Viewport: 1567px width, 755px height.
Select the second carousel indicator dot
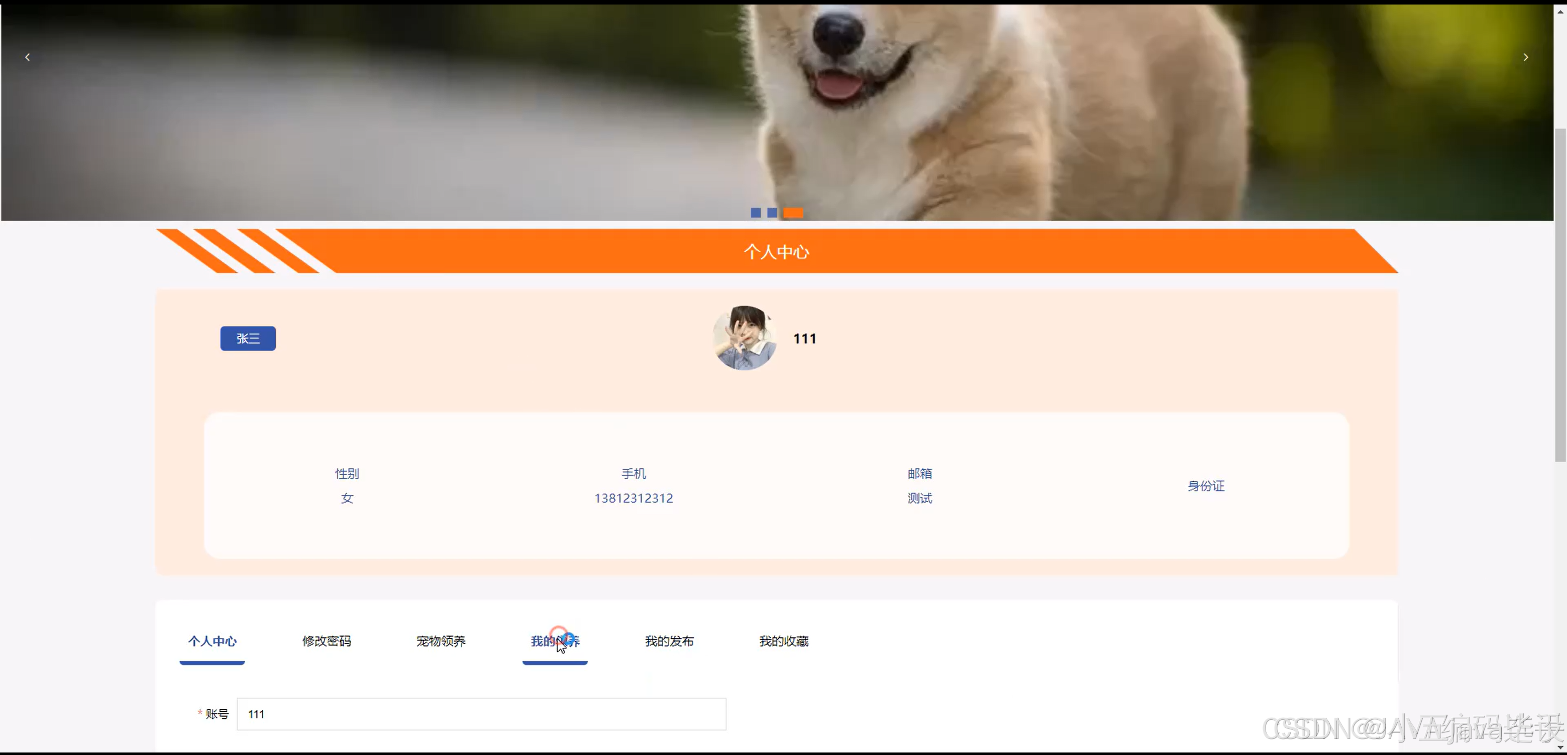click(x=772, y=213)
